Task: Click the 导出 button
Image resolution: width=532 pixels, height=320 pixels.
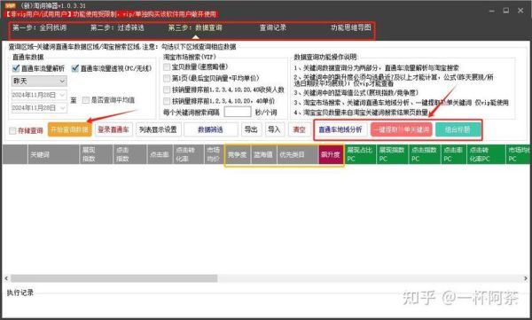Action: [252, 129]
